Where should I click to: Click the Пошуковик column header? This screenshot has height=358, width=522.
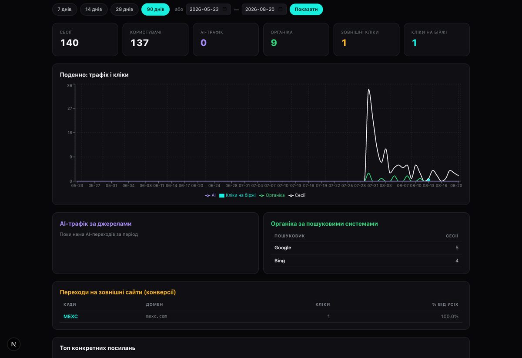pyautogui.click(x=290, y=236)
